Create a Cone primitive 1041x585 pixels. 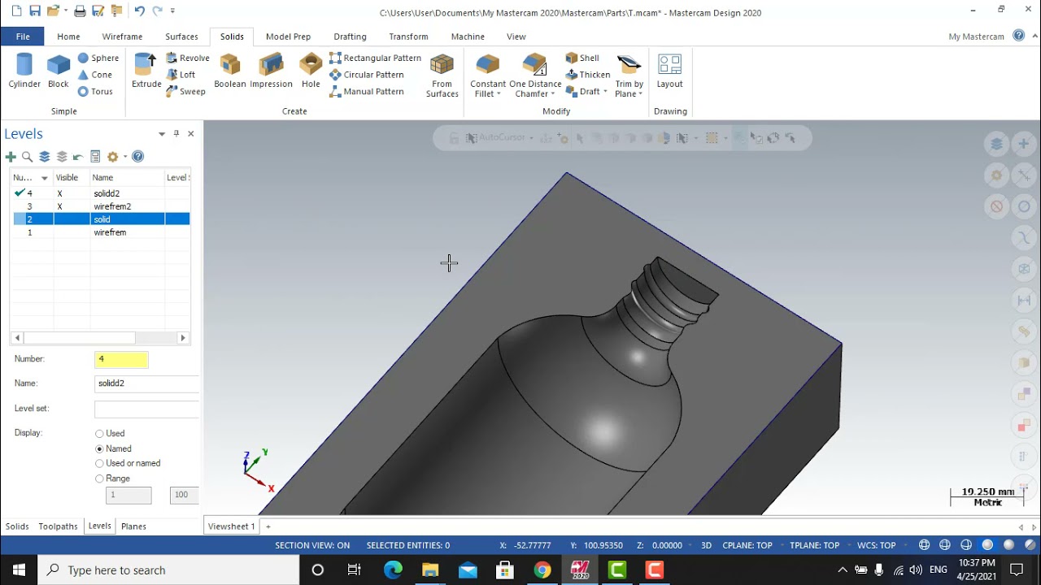click(x=95, y=75)
